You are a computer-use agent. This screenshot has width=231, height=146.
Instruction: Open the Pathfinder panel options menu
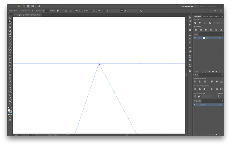[222, 16]
